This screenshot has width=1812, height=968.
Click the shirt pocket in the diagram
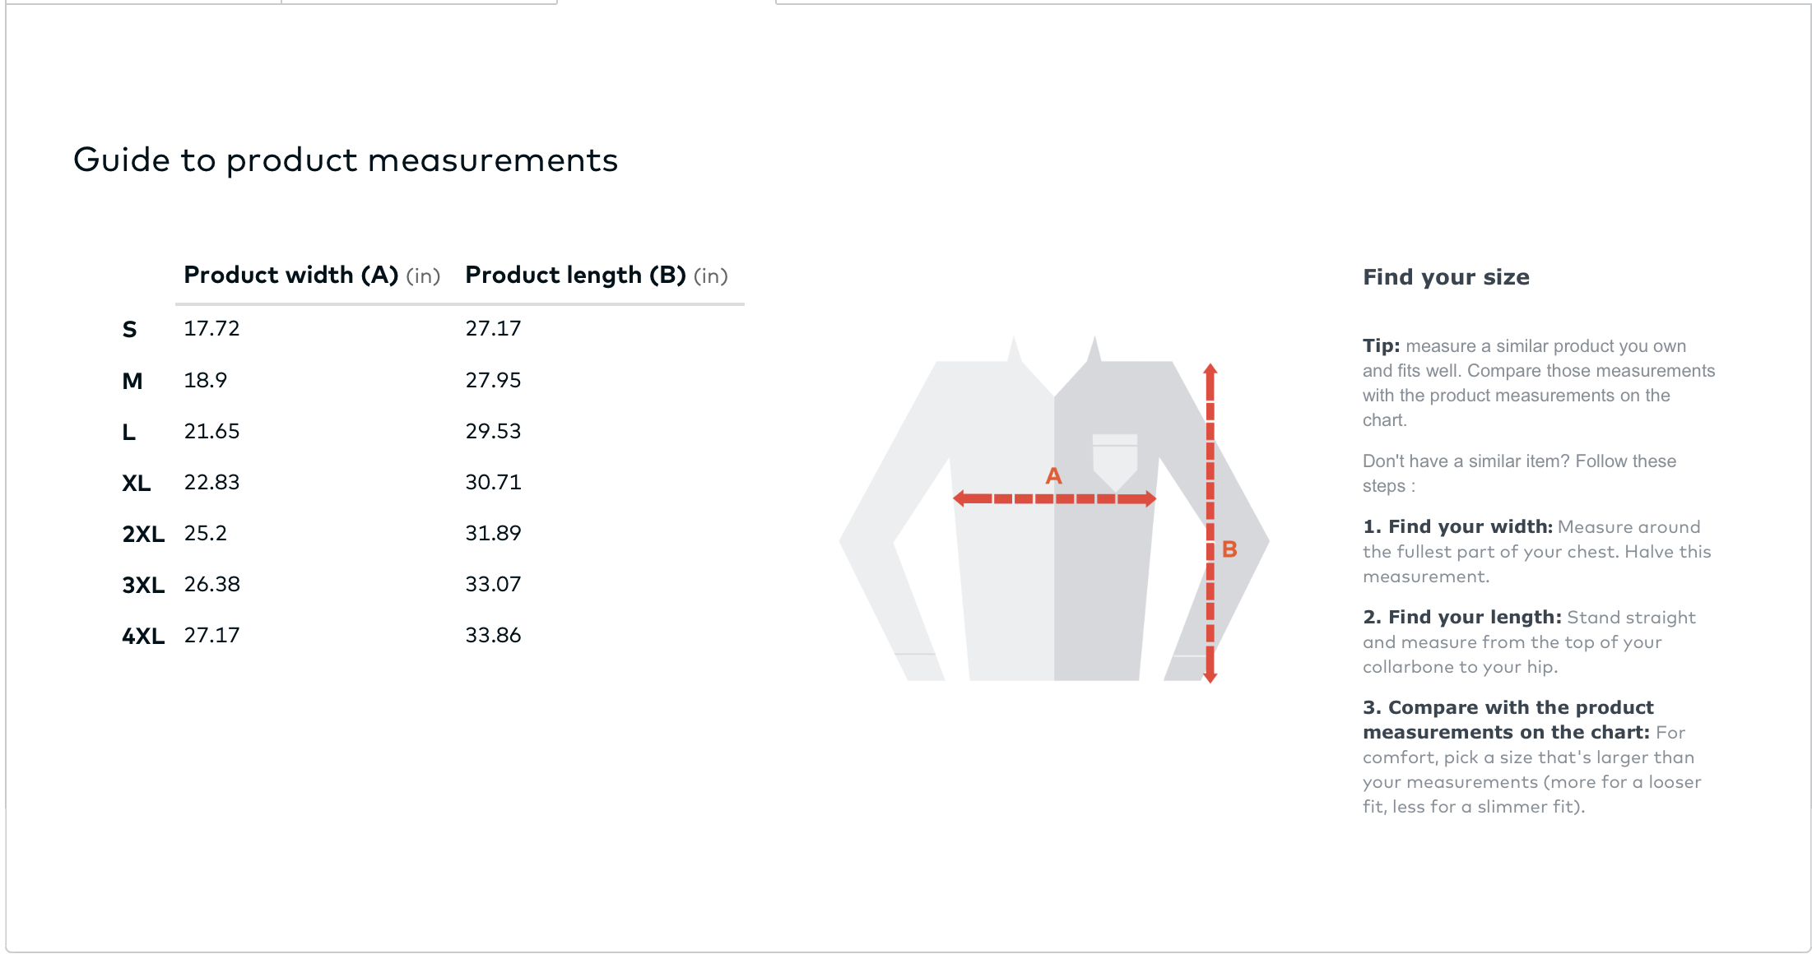[1114, 459]
